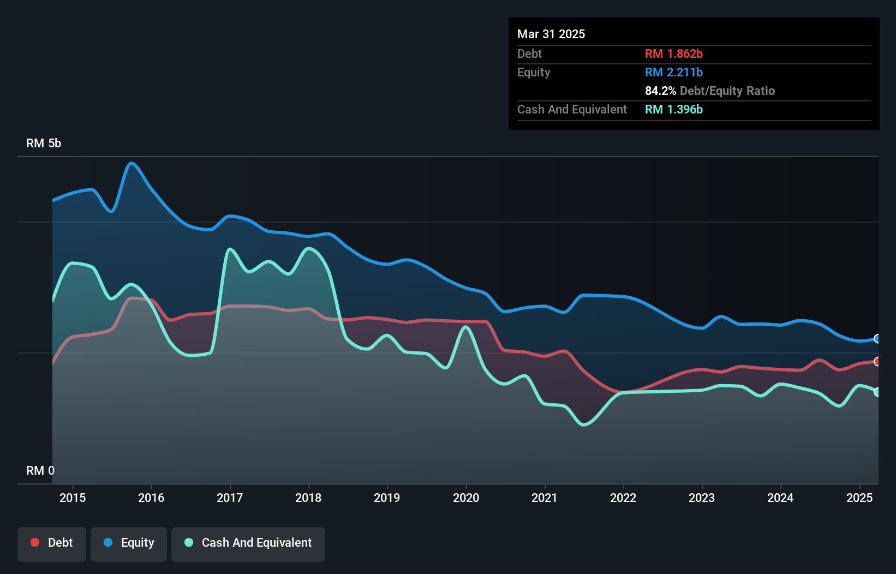This screenshot has width=896, height=574.
Task: Select the blue Equity value in the tooltip
Action: coord(673,72)
